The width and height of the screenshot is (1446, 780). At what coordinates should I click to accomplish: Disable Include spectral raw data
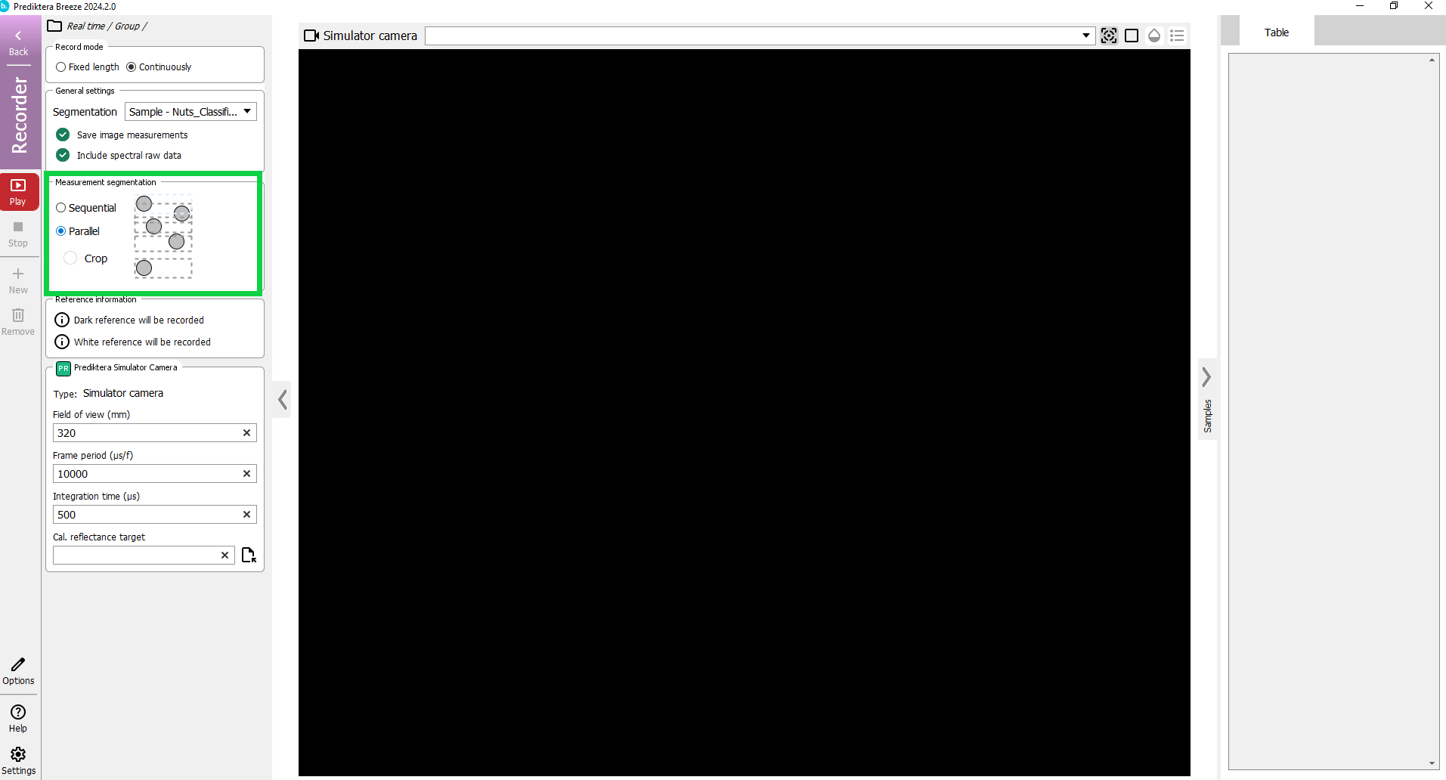(x=63, y=155)
